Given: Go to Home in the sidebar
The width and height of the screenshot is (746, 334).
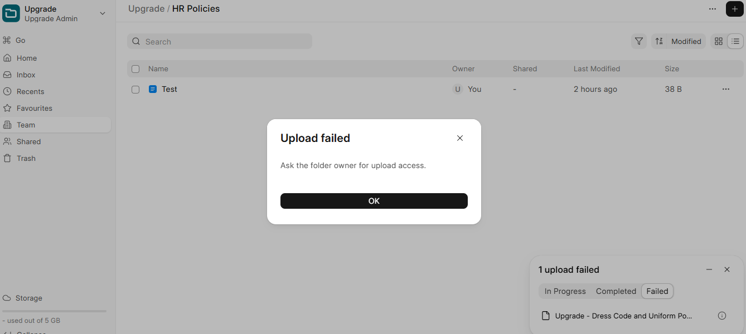Looking at the screenshot, I should pyautogui.click(x=56, y=58).
